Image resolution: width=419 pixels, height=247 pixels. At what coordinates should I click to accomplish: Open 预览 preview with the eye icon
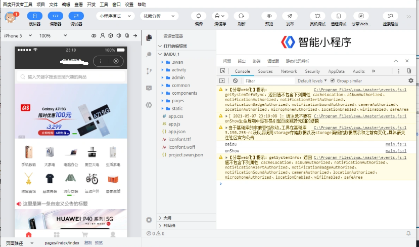pos(269,16)
